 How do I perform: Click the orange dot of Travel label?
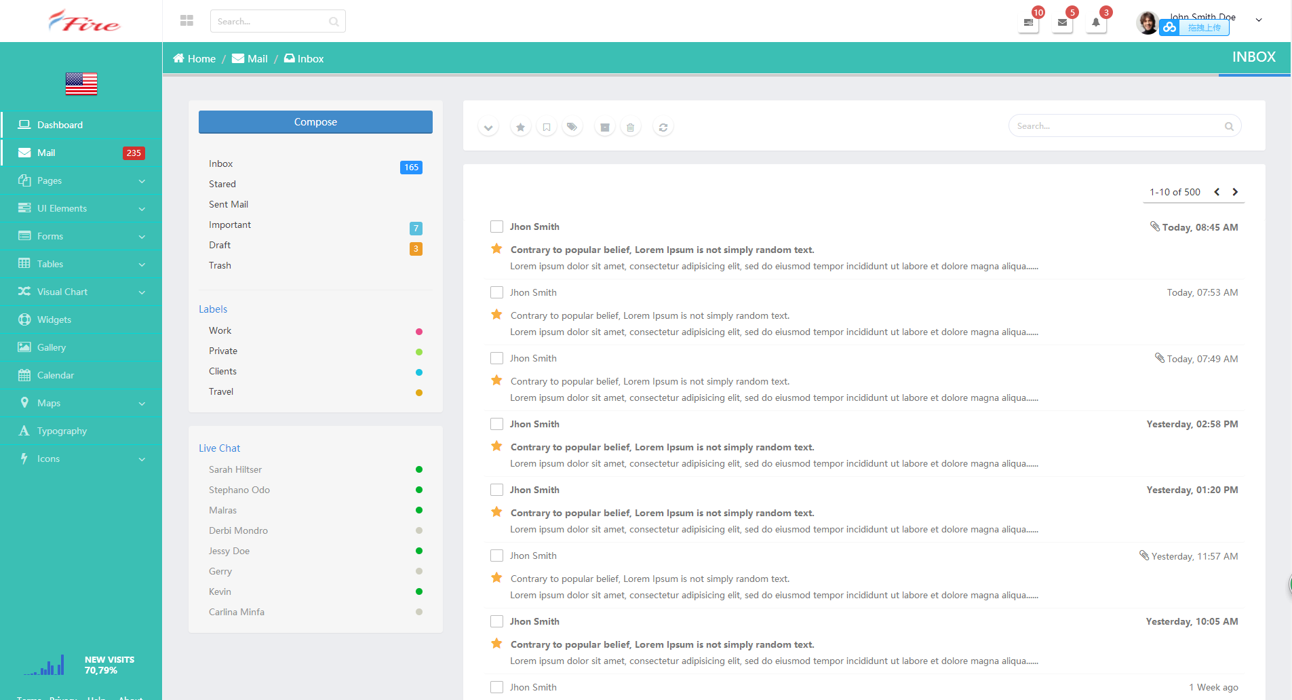click(419, 393)
